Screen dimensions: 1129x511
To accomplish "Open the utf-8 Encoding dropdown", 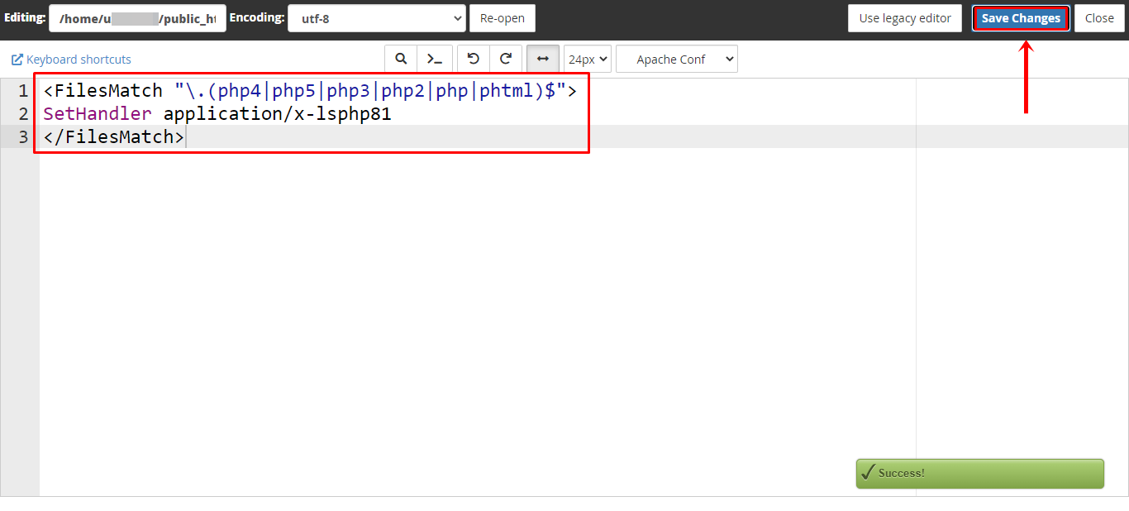I will click(376, 17).
